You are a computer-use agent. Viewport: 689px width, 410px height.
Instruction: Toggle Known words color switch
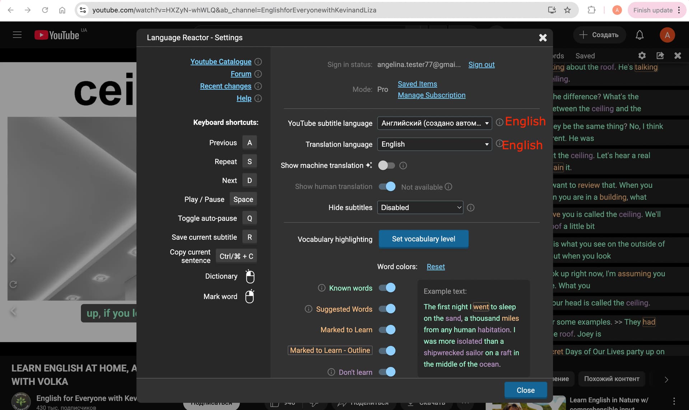click(387, 288)
